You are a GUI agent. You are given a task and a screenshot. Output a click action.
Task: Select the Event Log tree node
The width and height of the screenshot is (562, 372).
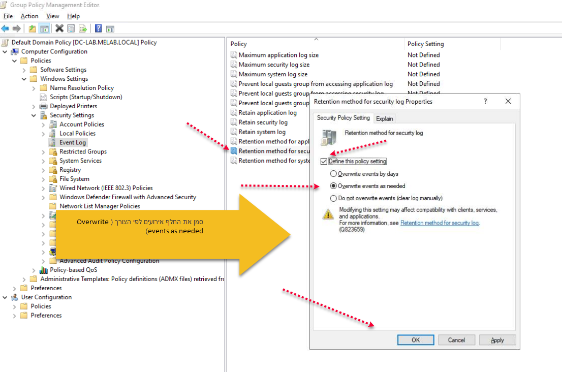click(x=73, y=143)
